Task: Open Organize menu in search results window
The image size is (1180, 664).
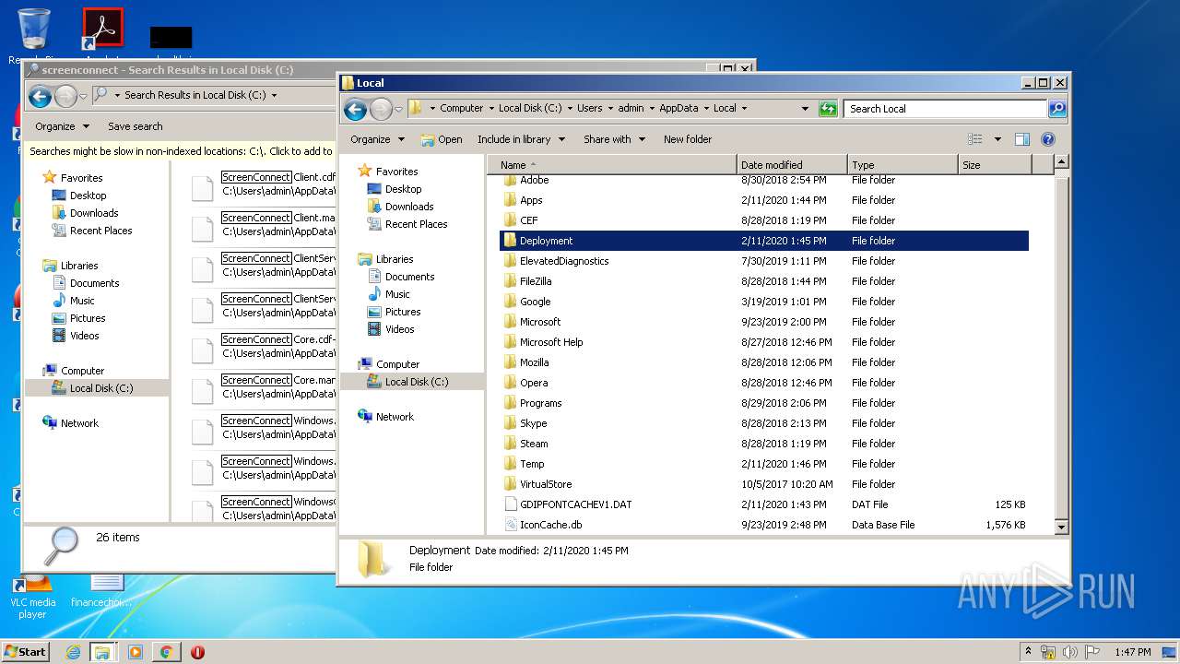Action: [x=63, y=126]
